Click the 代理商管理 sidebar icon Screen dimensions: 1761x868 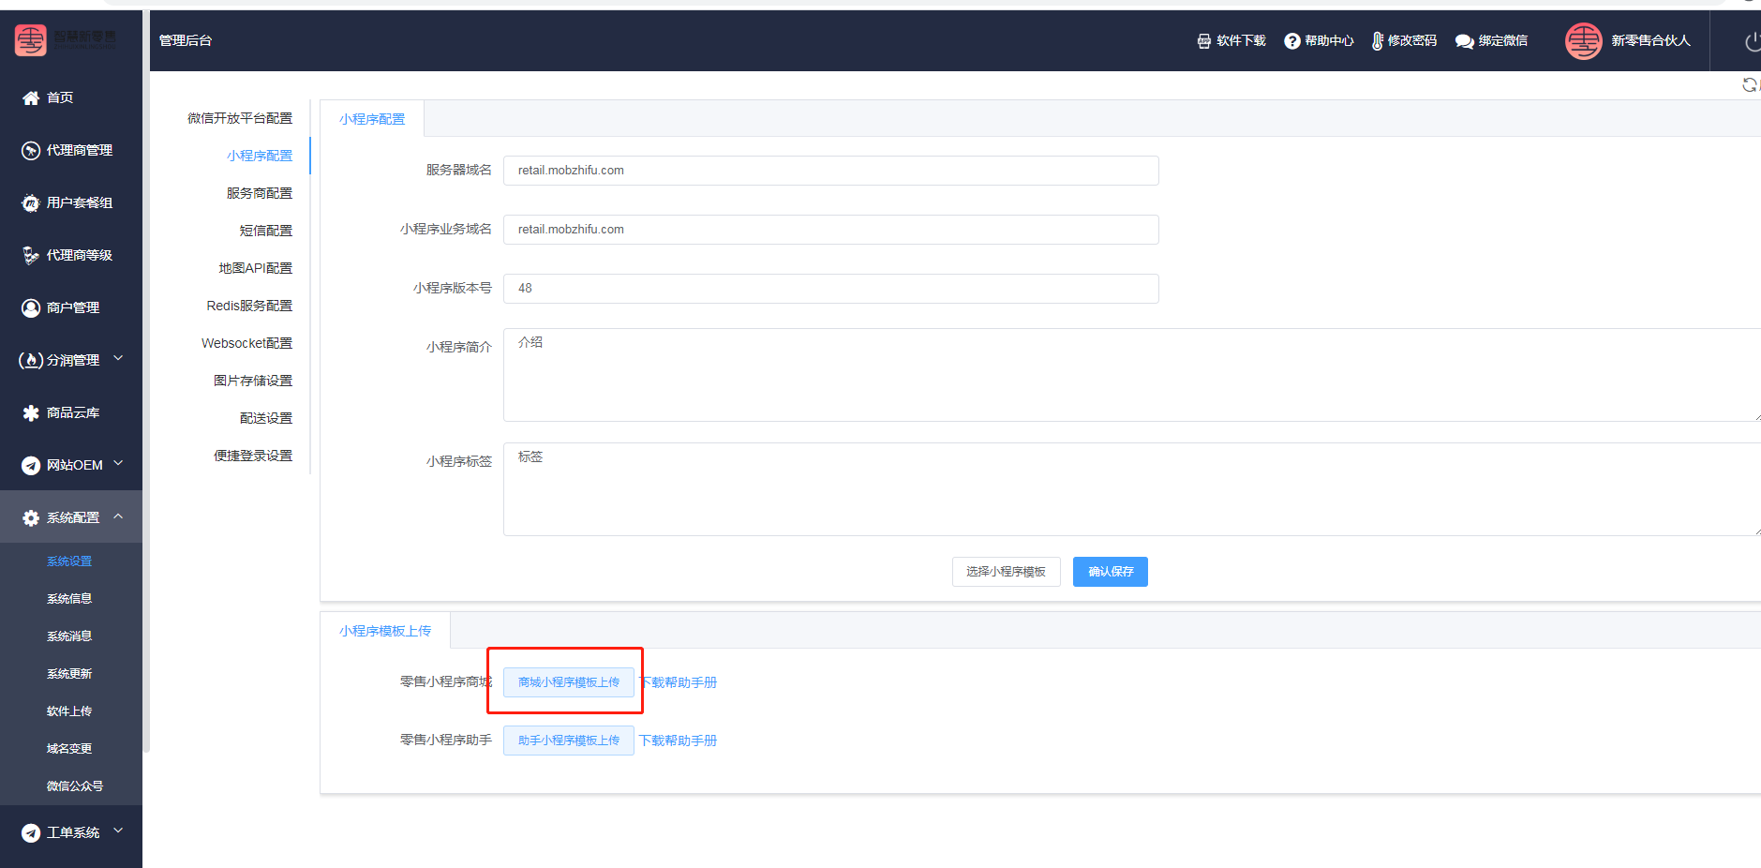pos(31,150)
